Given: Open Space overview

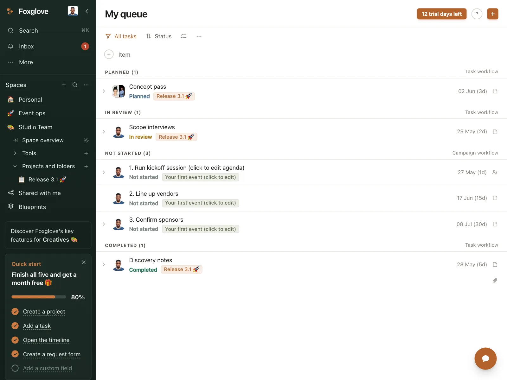Looking at the screenshot, I should coord(43,140).
